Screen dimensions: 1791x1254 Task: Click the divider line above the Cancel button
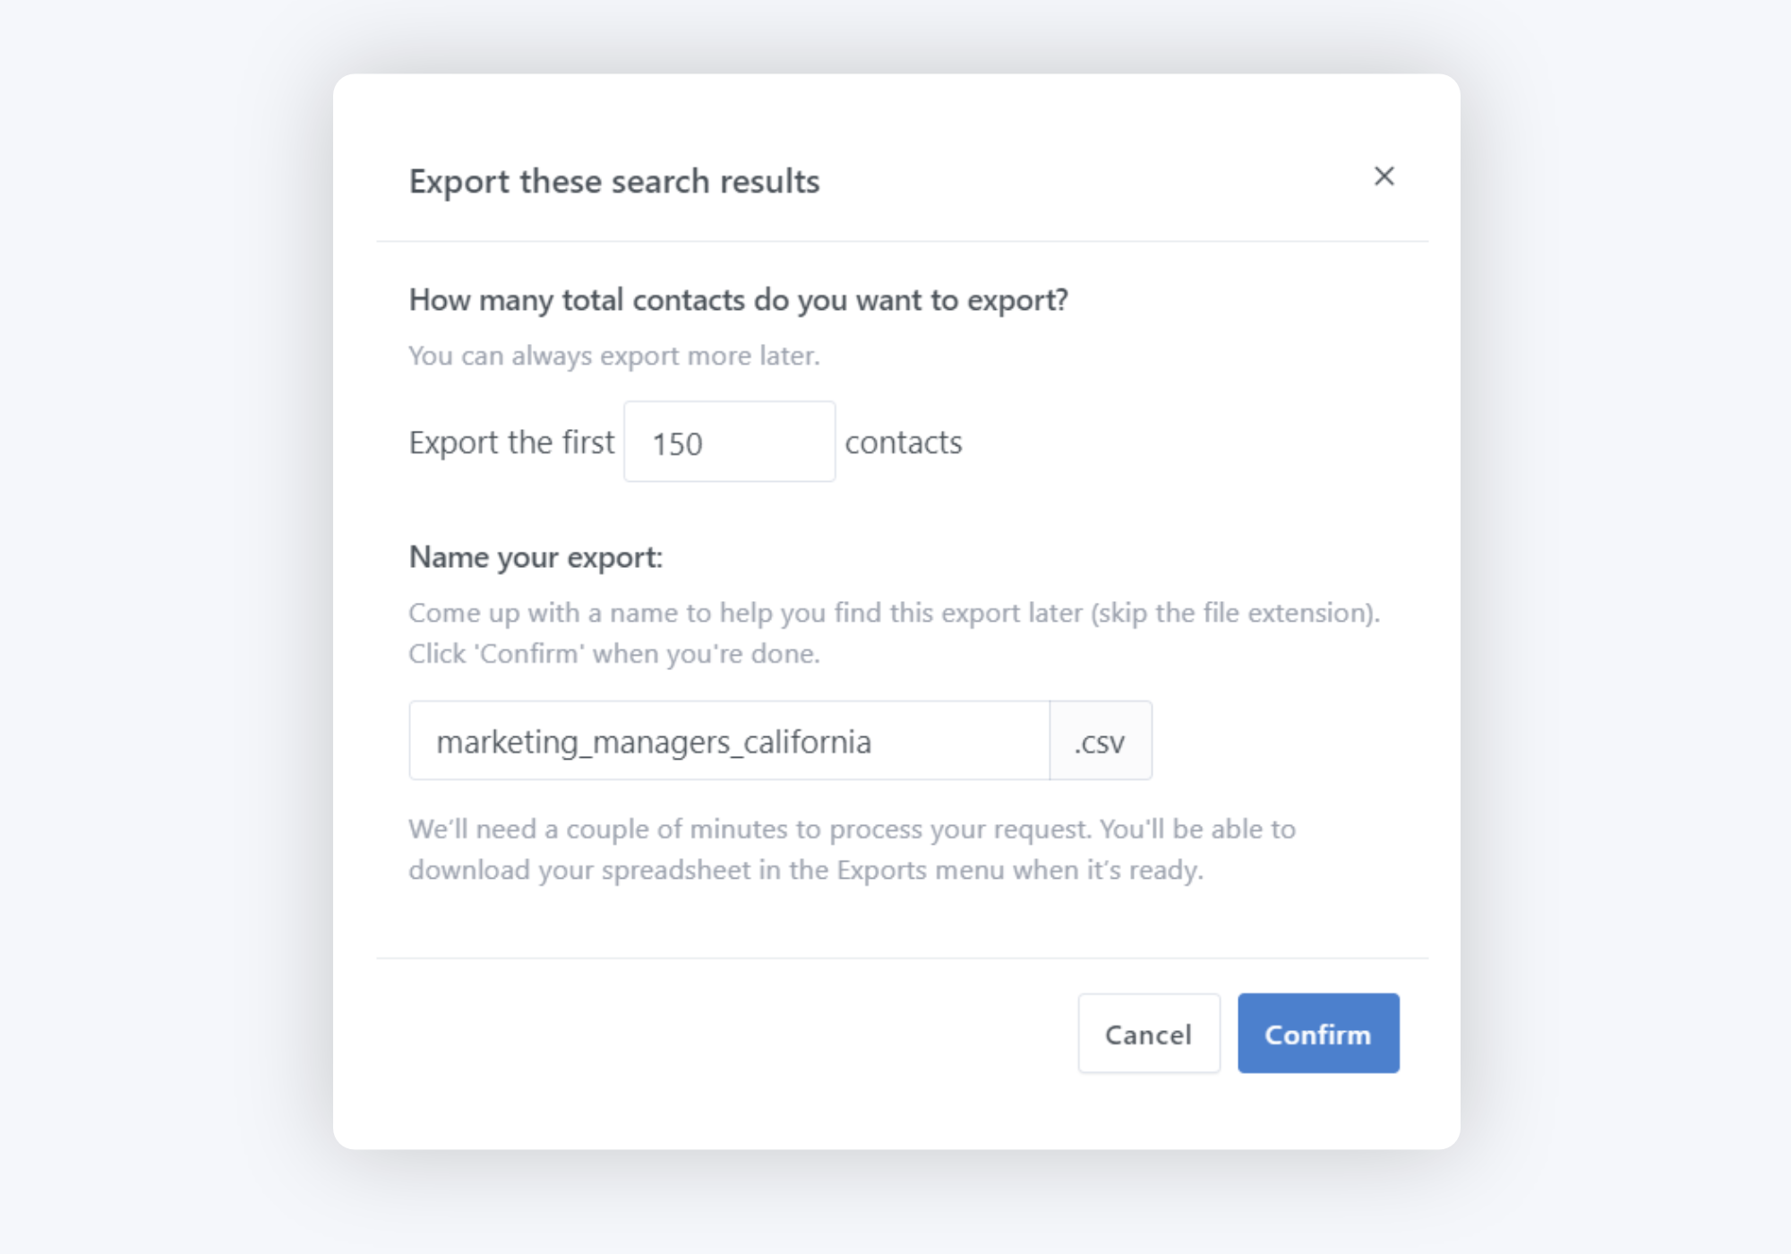coord(902,958)
